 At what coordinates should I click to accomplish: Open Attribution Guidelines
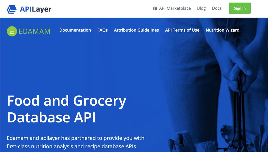(136, 30)
